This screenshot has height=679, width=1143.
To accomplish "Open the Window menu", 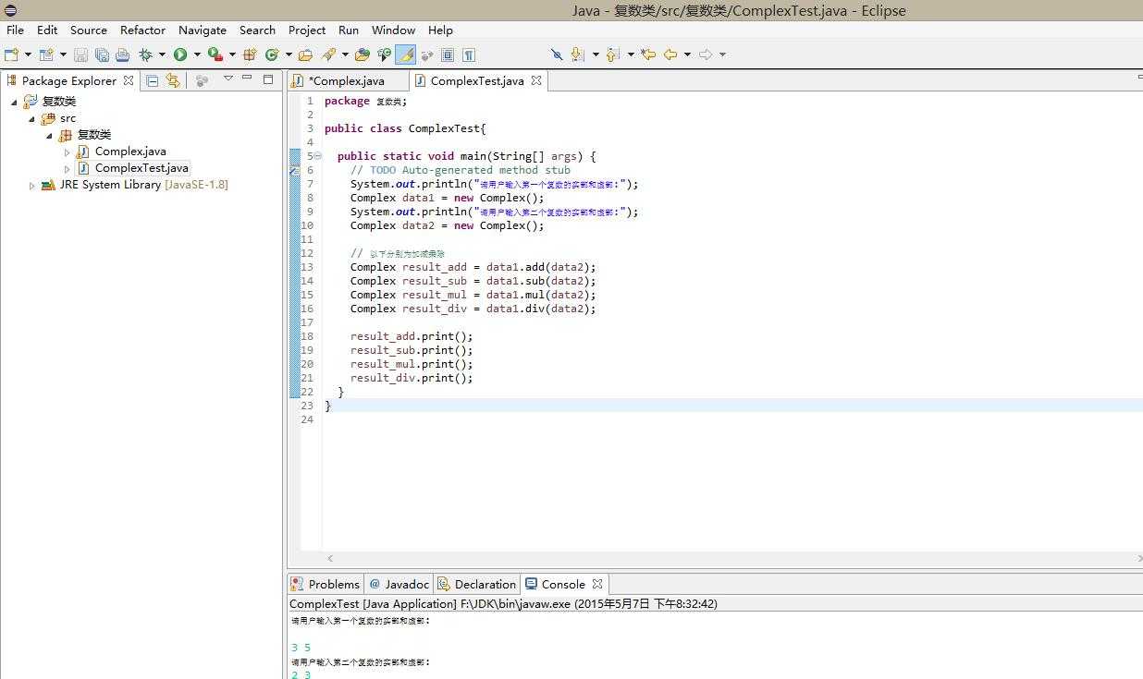I will 393,30.
